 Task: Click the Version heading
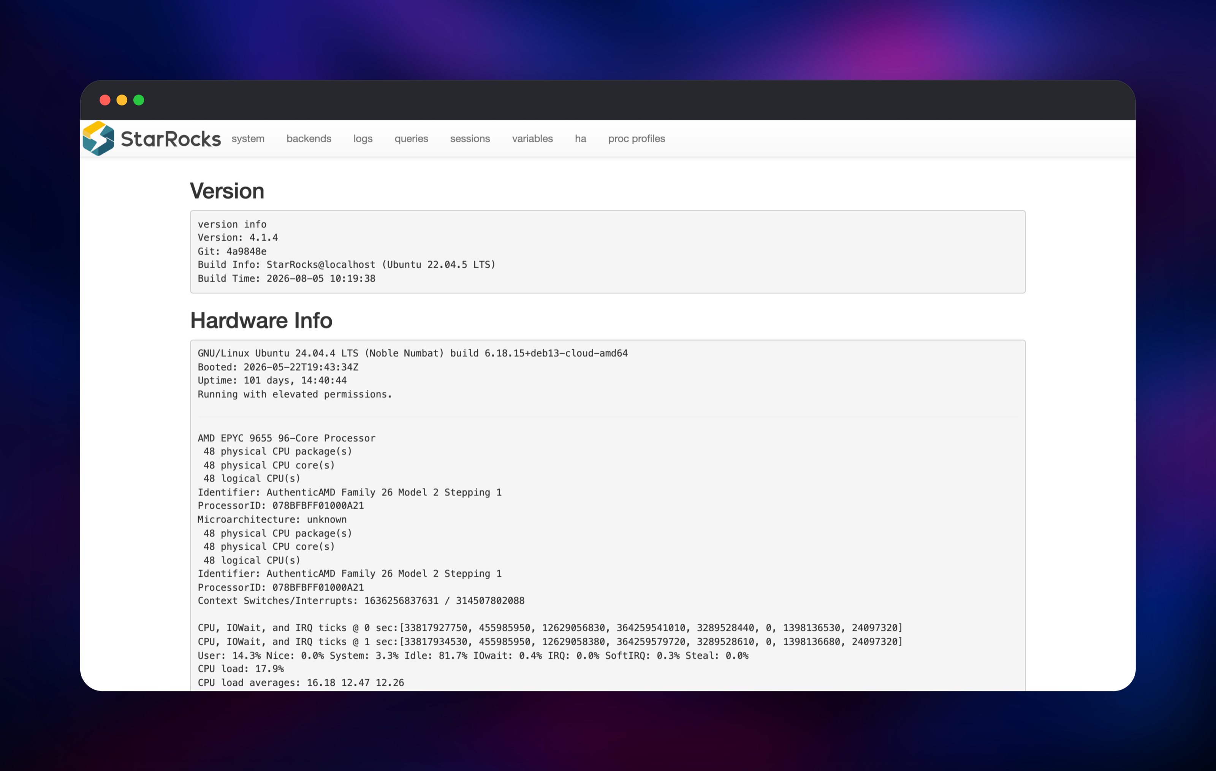[227, 191]
